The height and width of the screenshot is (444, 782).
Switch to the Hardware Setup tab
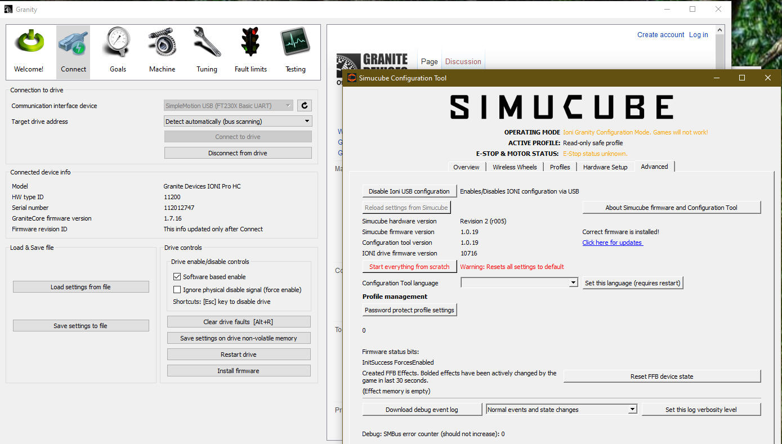[x=605, y=167]
